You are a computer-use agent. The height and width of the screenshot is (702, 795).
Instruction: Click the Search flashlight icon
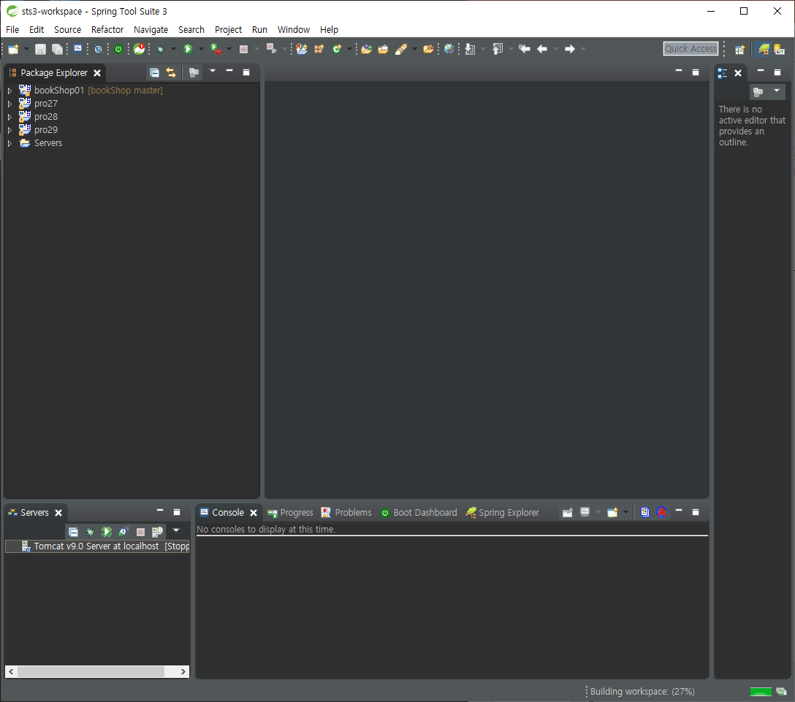[x=401, y=49]
